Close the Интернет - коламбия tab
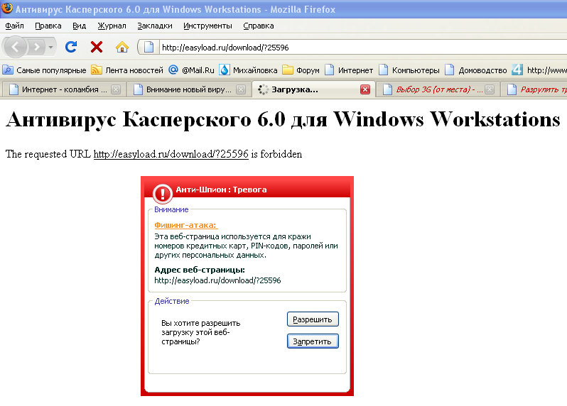The height and width of the screenshot is (406, 567). click(x=116, y=89)
